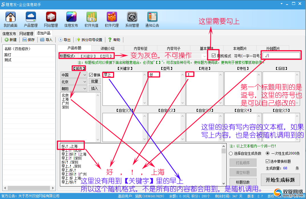Click the 标题总数 button
This screenshot has width=306, height=199.
tap(243, 182)
